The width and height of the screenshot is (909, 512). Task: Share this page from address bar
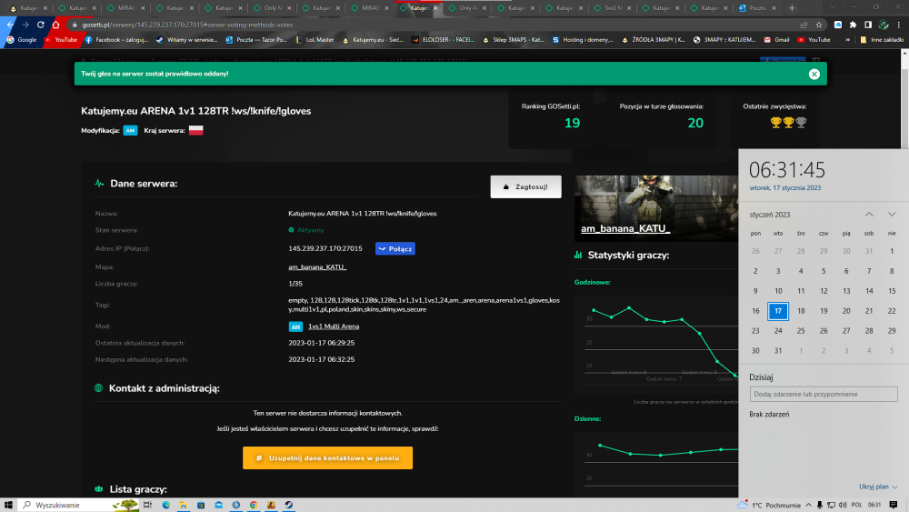804,25
